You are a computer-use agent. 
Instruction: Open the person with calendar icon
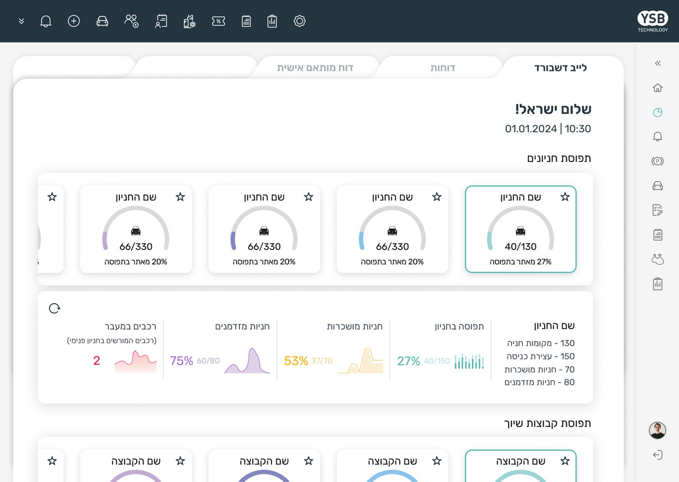pyautogui.click(x=161, y=21)
